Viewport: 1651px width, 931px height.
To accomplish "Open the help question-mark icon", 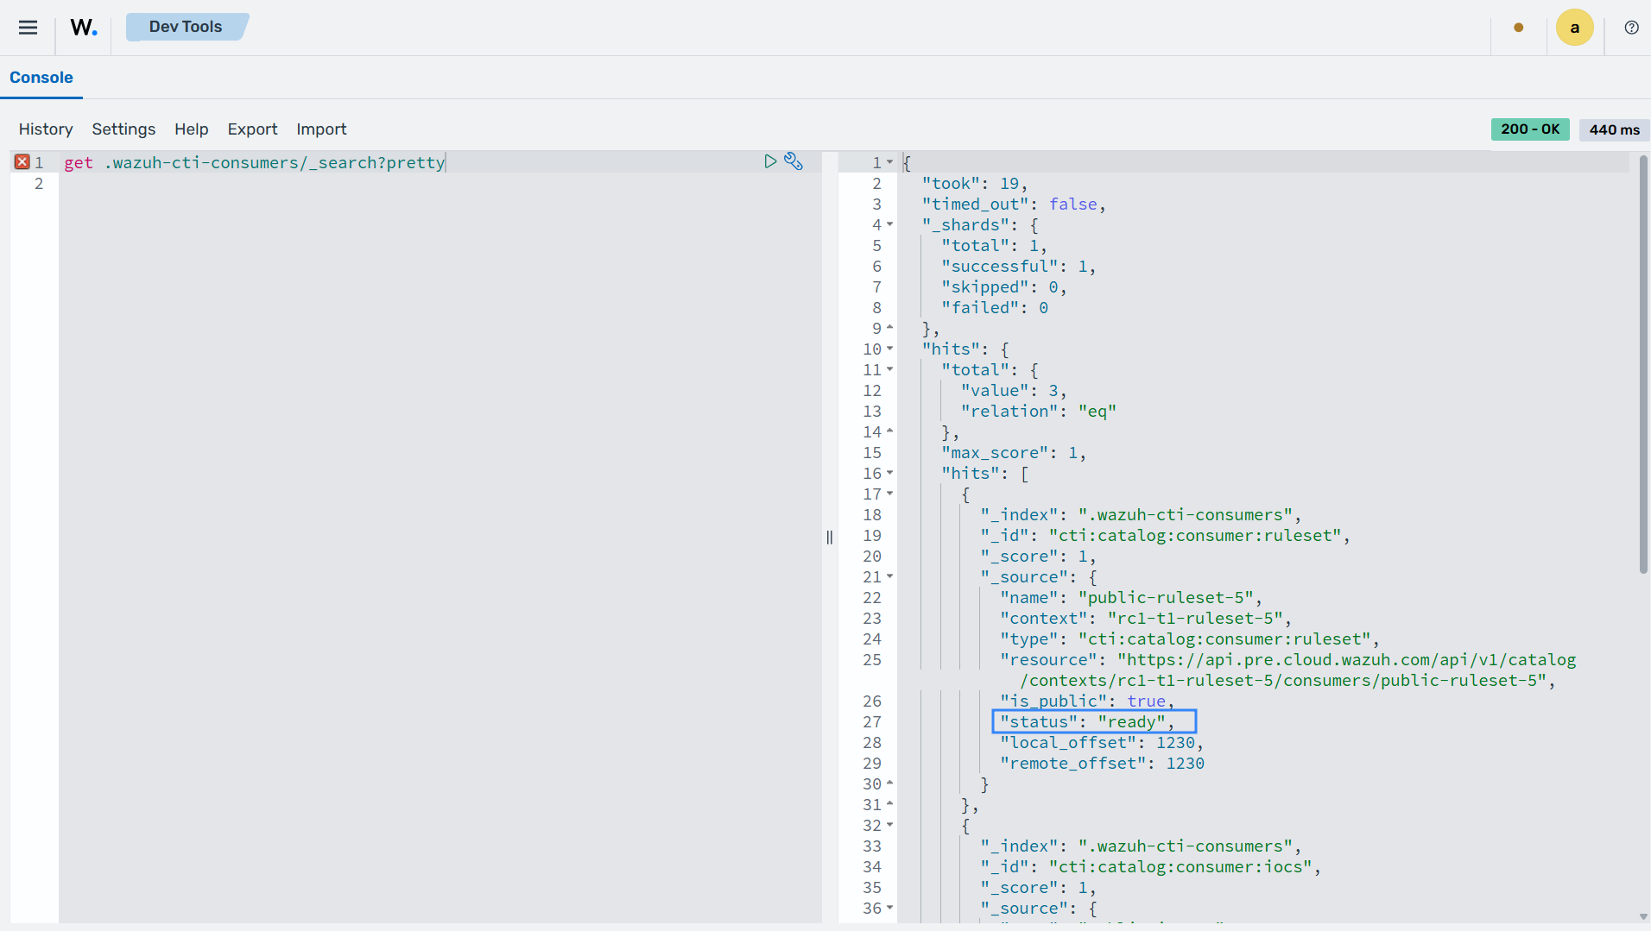I will [1631, 28].
